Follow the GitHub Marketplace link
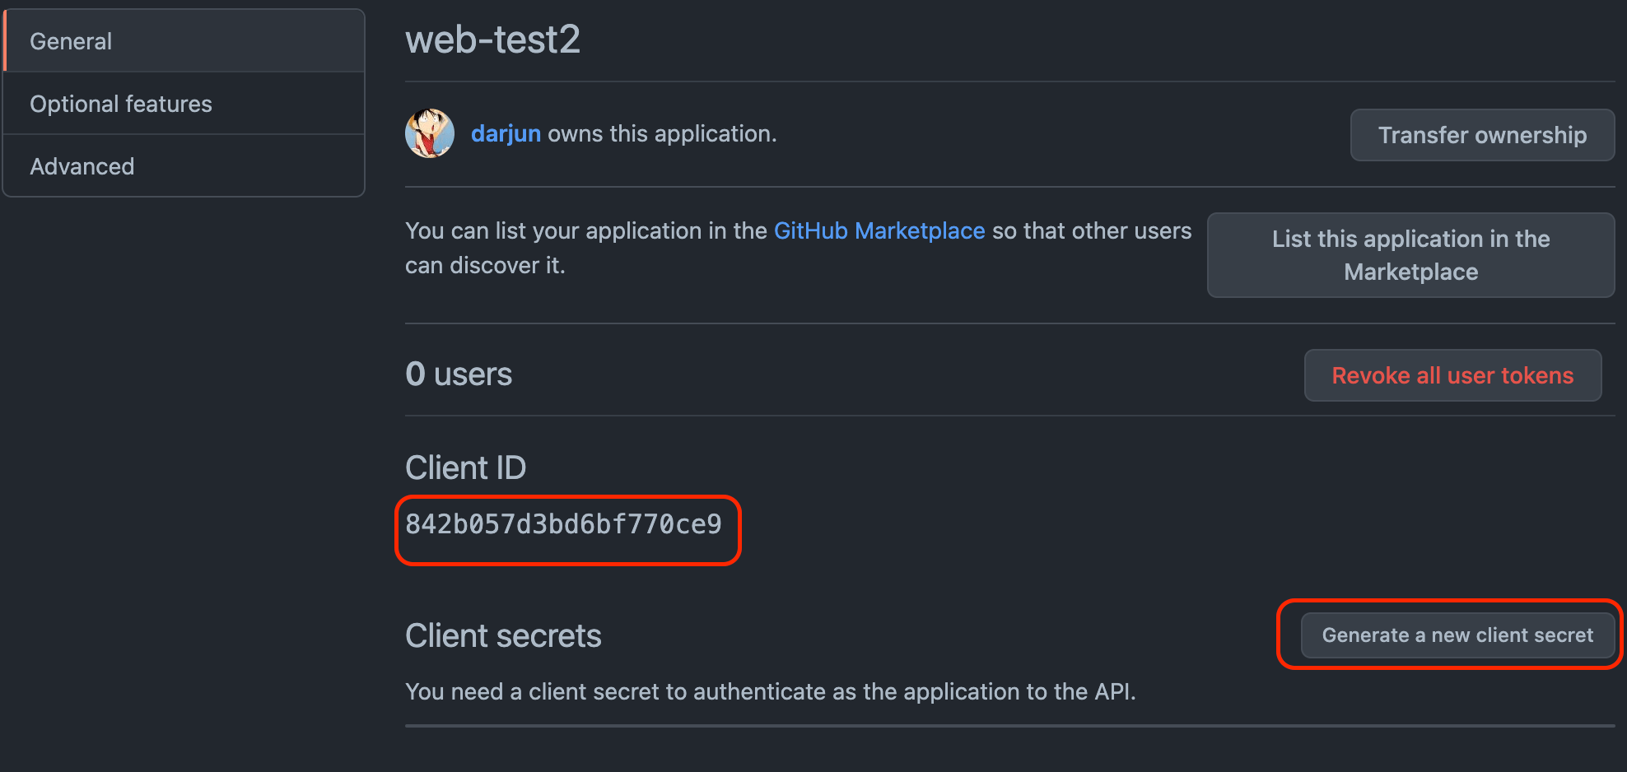1627x772 pixels. [879, 230]
